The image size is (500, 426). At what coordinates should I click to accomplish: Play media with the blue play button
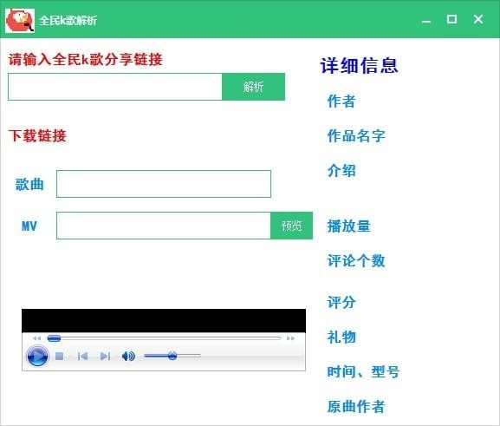37,356
